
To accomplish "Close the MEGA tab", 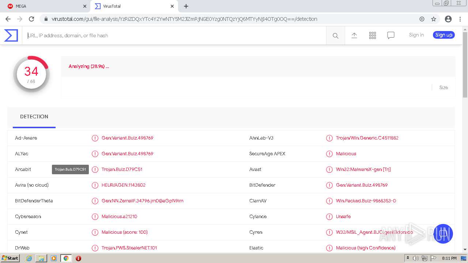I will [x=84, y=6].
